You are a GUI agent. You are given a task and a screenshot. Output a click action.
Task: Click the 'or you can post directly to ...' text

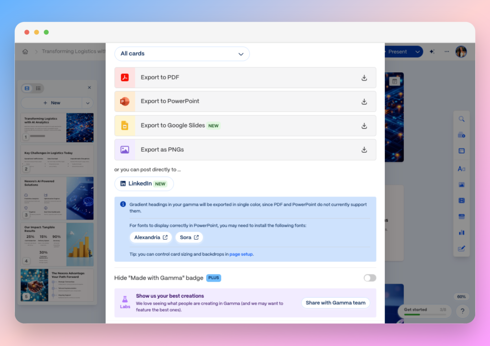147,170
